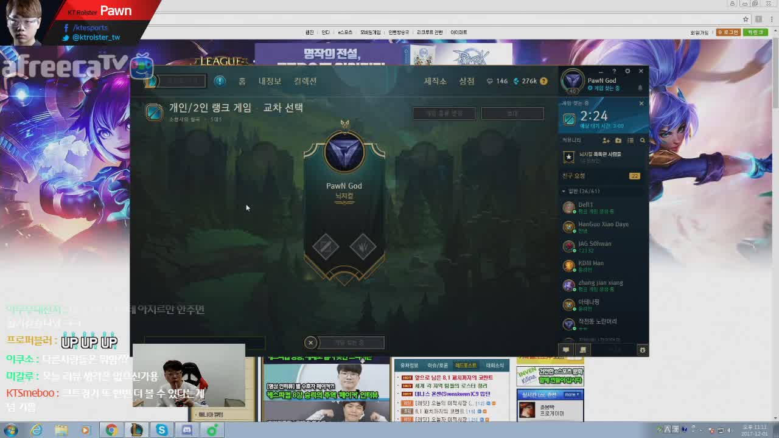Open the add friend icon in the friends panel
779x438 pixels.
coord(606,140)
